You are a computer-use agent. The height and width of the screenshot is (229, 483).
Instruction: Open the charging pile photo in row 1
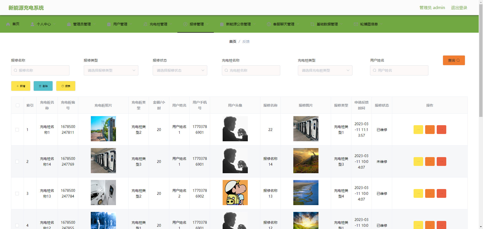(x=103, y=129)
